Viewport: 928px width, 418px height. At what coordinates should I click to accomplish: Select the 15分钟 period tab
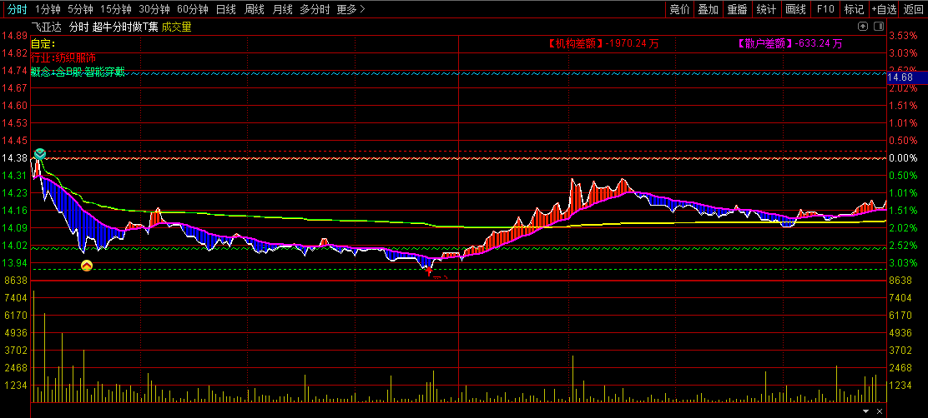115,9
